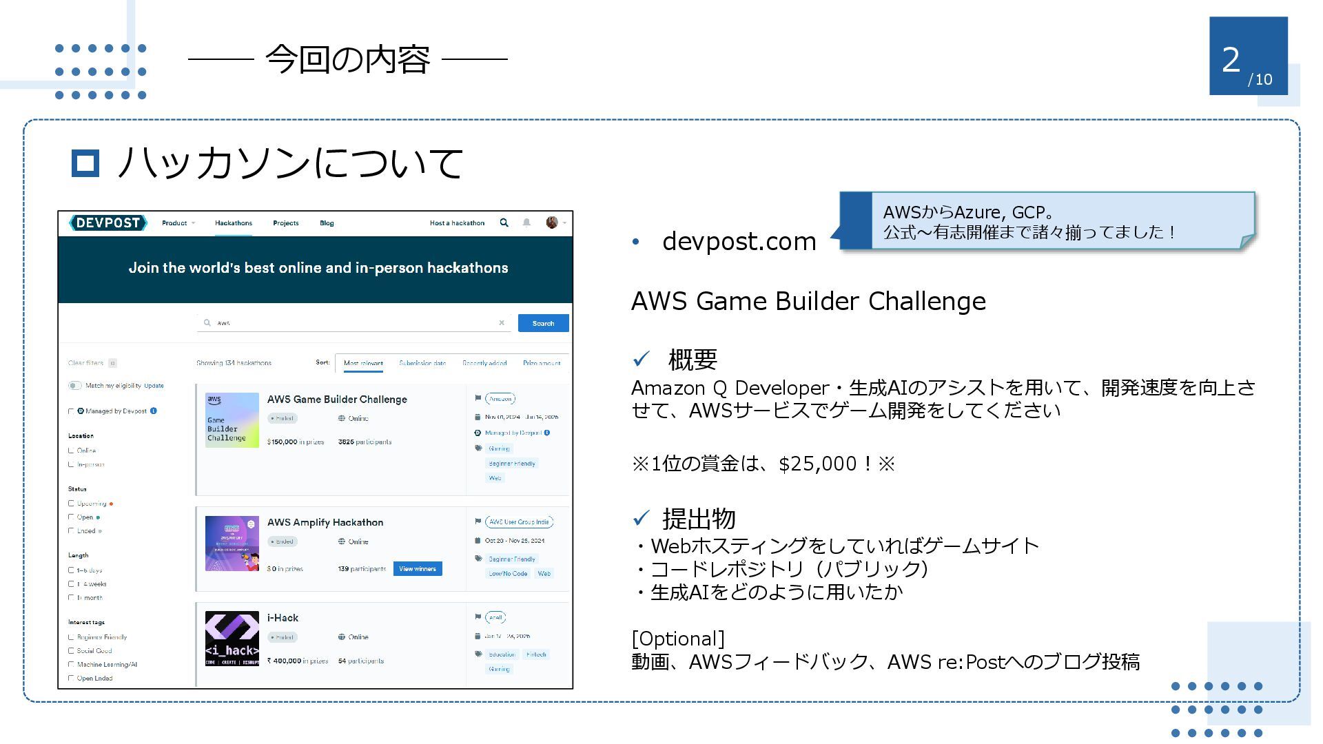
Task: Click the 'Fintech' tag on i-Hack
Action: (536, 654)
